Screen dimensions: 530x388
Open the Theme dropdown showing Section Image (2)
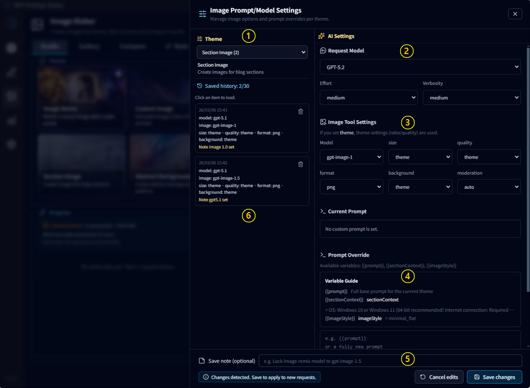click(x=252, y=52)
